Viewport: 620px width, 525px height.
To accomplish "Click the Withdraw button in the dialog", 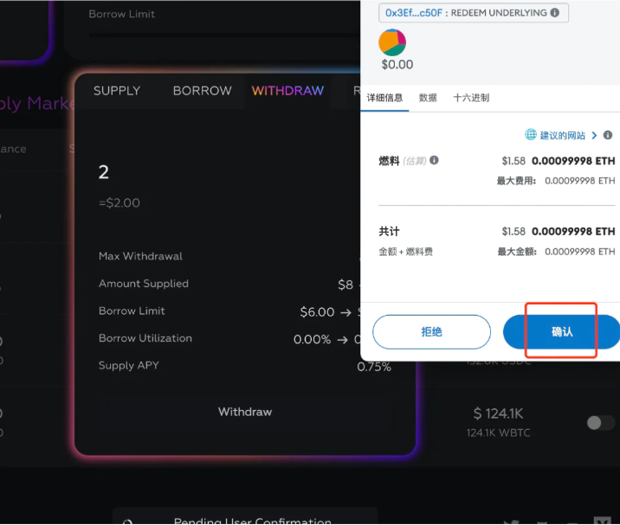I will click(x=245, y=412).
